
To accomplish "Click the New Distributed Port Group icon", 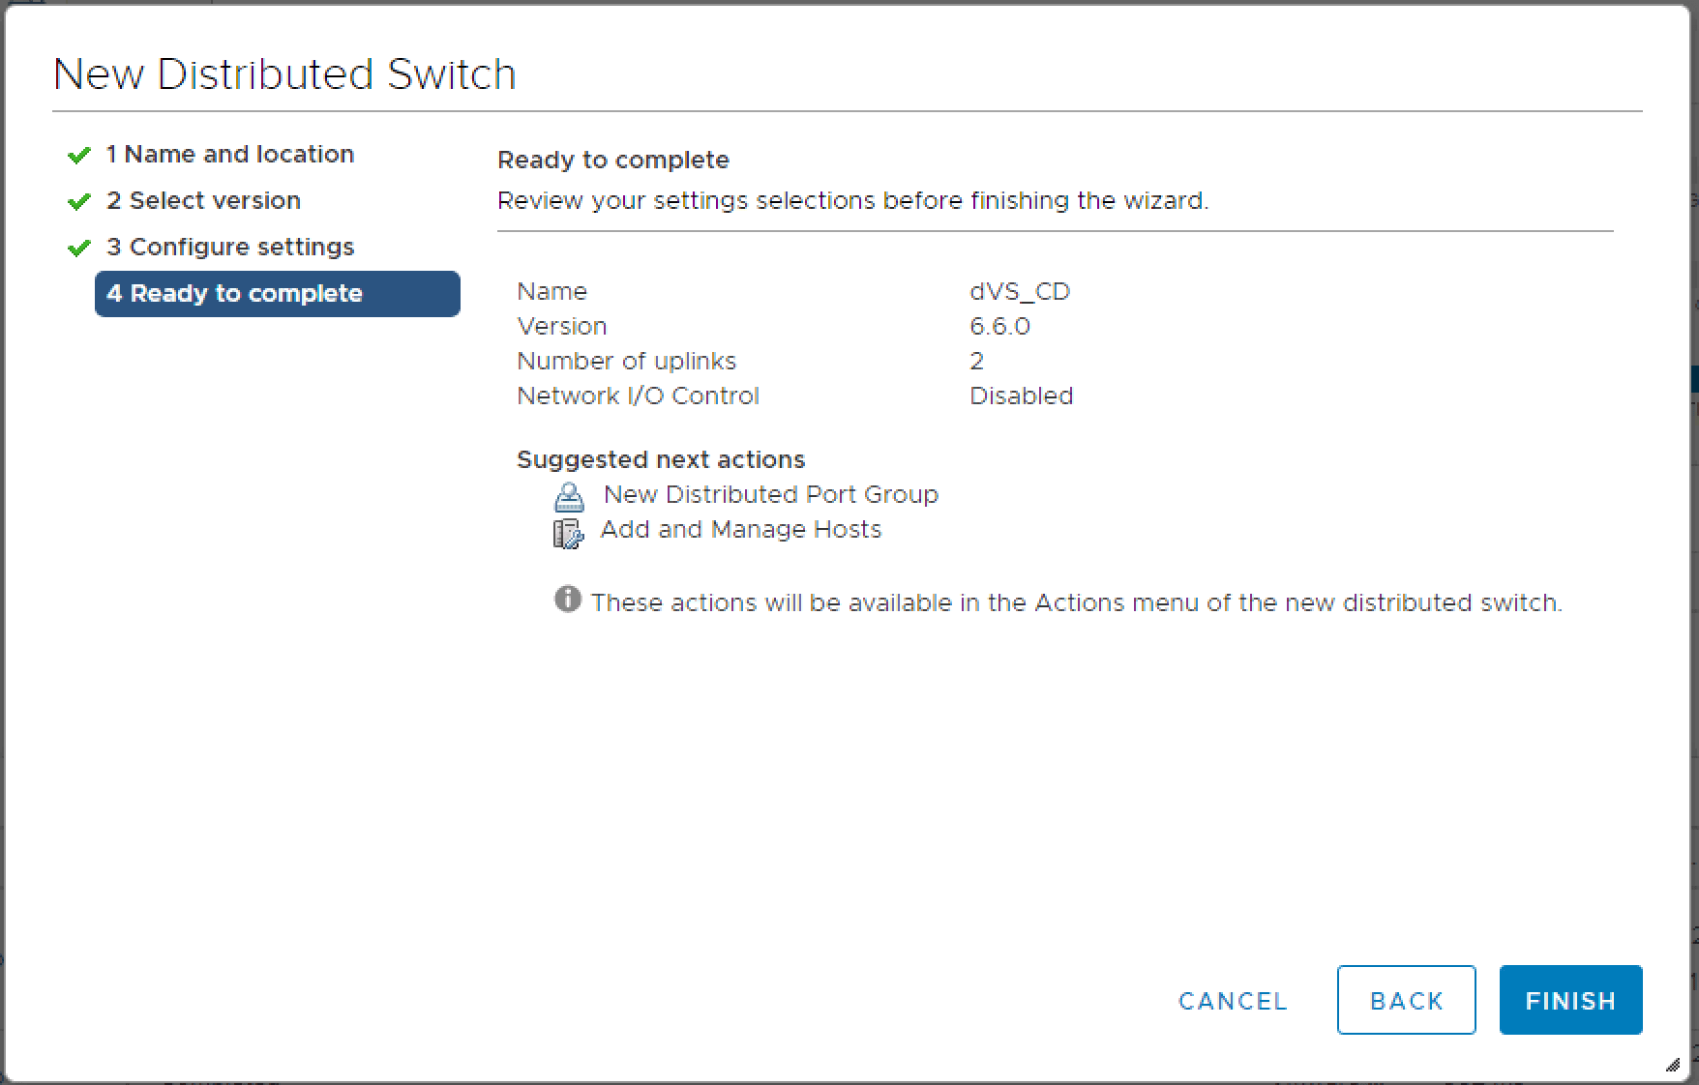I will coord(569,497).
